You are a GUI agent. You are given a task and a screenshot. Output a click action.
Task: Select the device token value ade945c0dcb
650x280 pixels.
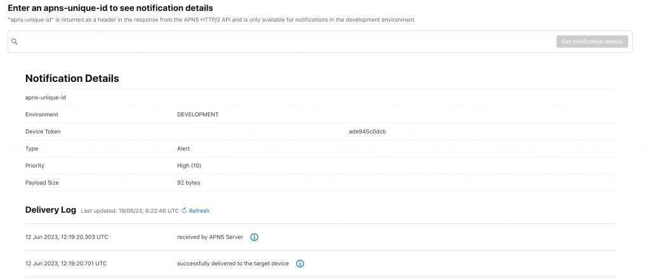tap(367, 132)
